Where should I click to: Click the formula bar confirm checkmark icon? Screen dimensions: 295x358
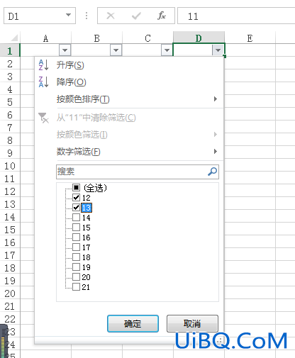click(136, 16)
